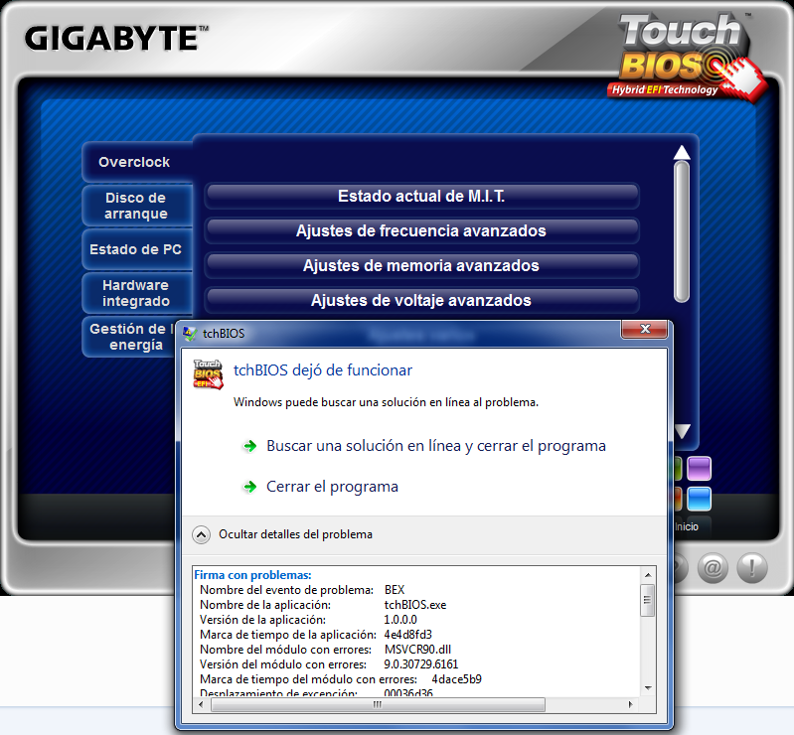Image resolution: width=794 pixels, height=735 pixels.
Task: Open the Hardware integrado tab
Action: [x=136, y=293]
